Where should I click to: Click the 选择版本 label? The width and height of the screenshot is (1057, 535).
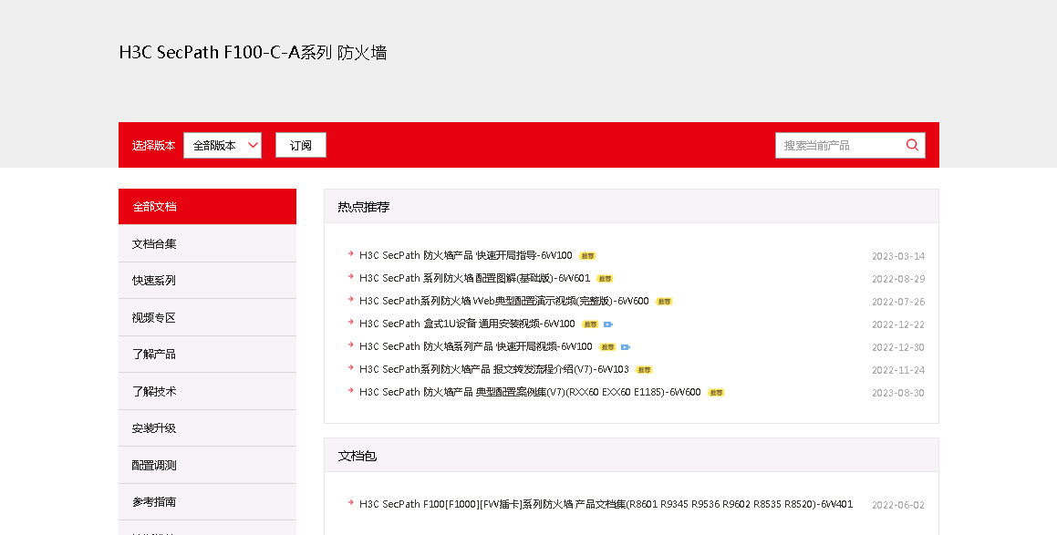click(154, 146)
